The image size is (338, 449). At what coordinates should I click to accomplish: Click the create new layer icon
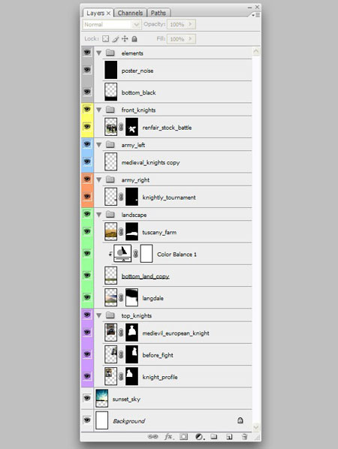click(x=229, y=437)
